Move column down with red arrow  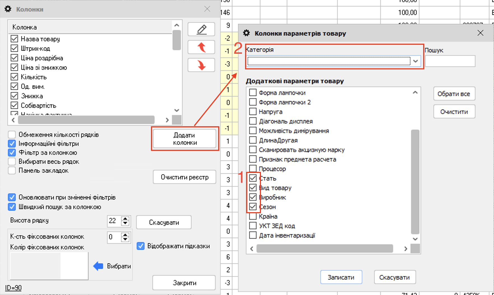[x=201, y=65]
